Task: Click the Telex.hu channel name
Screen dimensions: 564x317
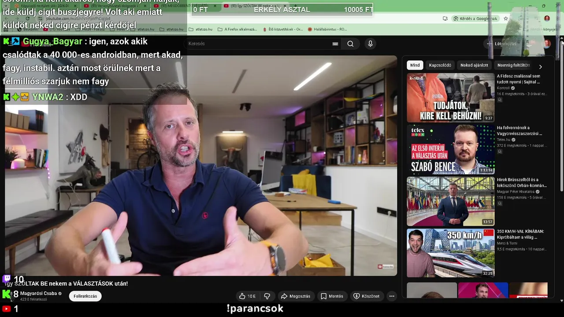Action: click(x=503, y=140)
